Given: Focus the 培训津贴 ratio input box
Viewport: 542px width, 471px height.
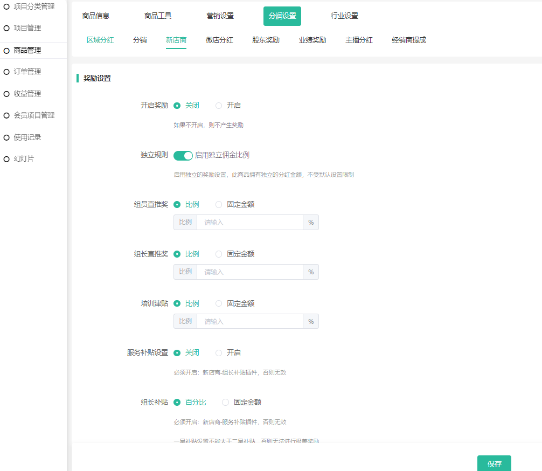Looking at the screenshot, I should point(249,322).
